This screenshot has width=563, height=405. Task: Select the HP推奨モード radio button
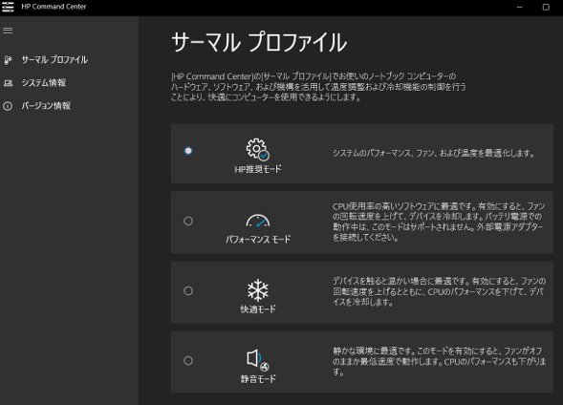coord(188,151)
